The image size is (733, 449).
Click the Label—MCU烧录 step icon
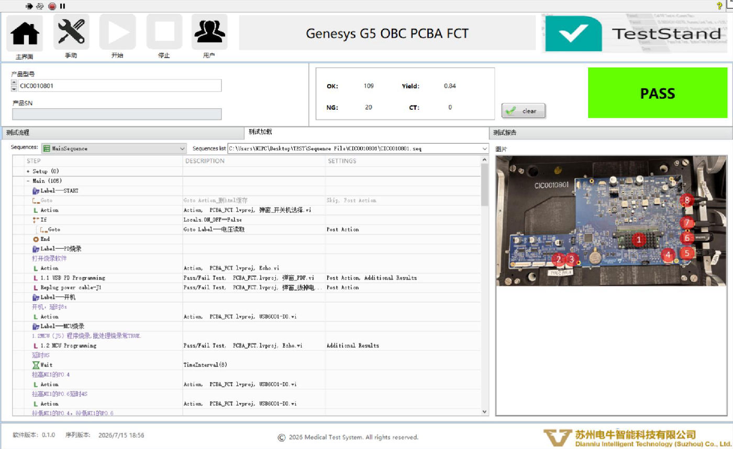[36, 326]
